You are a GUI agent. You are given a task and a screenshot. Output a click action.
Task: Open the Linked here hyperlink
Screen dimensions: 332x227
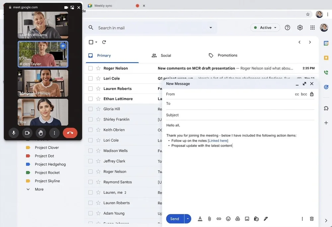218,141
